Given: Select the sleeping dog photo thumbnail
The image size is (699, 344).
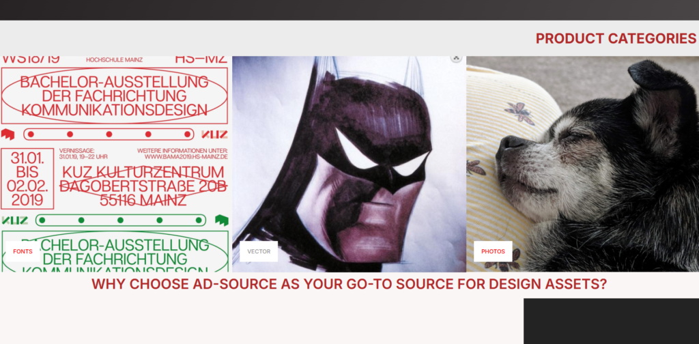Looking at the screenshot, I should (x=582, y=164).
